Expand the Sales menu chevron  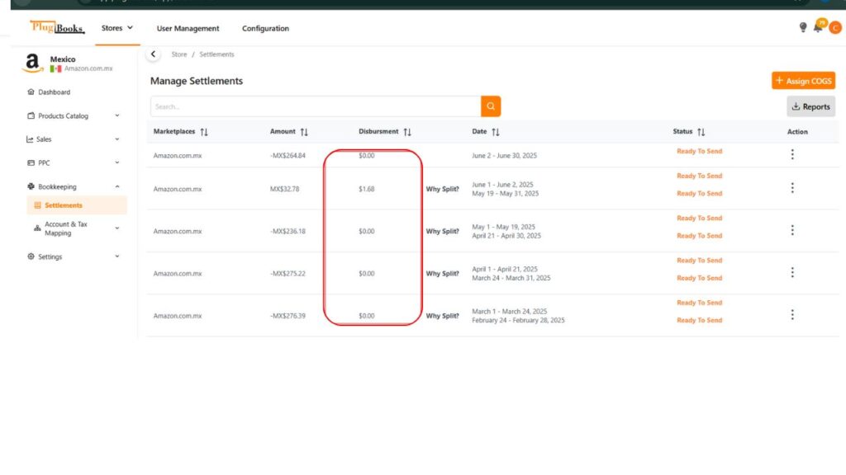[x=117, y=139]
